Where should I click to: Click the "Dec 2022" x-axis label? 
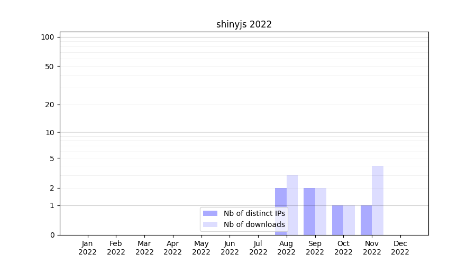click(400, 248)
